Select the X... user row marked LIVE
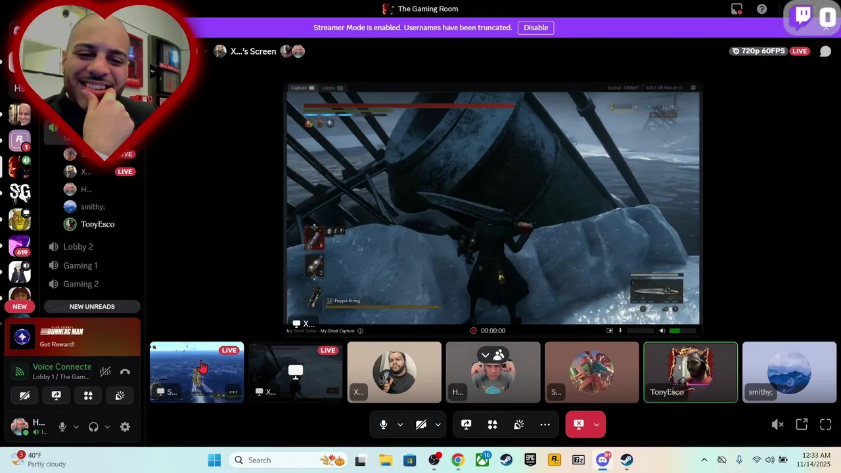 (99, 171)
